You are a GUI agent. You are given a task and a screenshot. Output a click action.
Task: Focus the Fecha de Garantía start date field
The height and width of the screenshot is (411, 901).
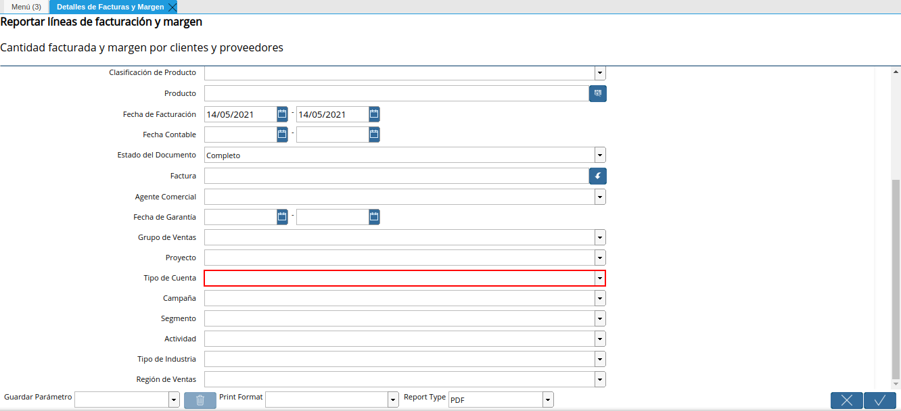click(240, 217)
